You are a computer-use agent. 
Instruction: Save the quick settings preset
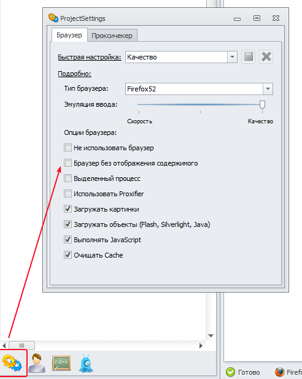(x=248, y=57)
